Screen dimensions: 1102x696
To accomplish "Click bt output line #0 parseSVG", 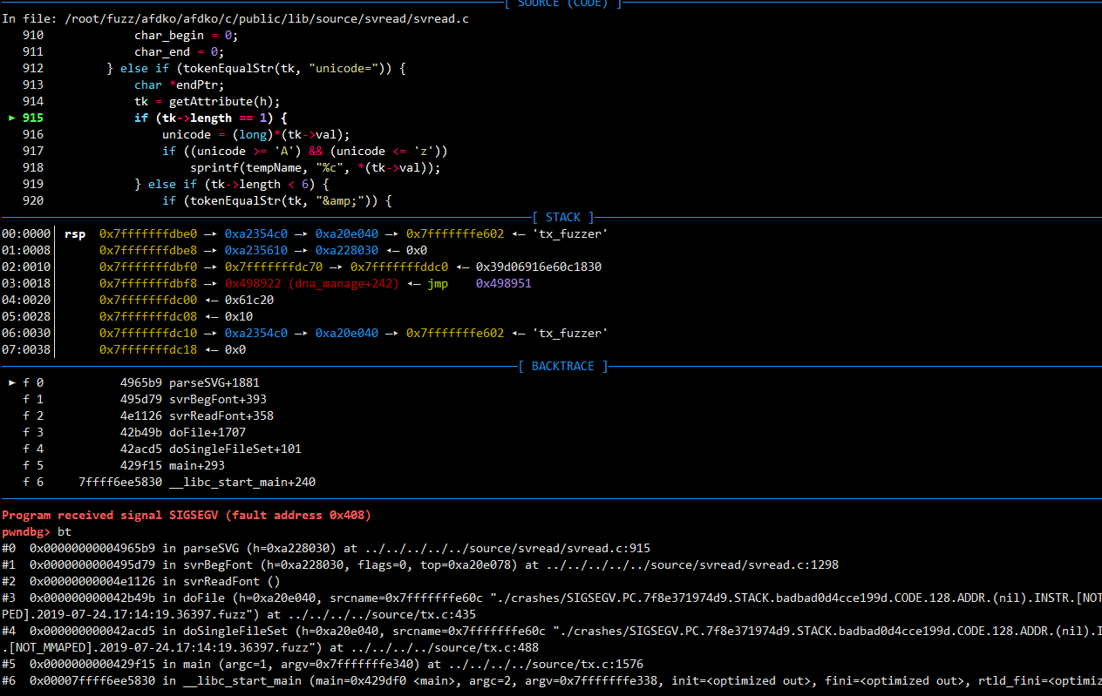I will coord(326,548).
